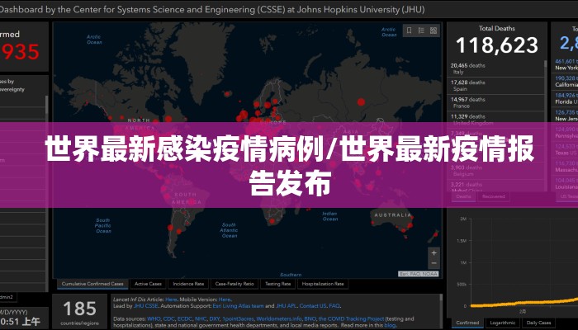Click the 185 countries/regions counter

(79, 313)
